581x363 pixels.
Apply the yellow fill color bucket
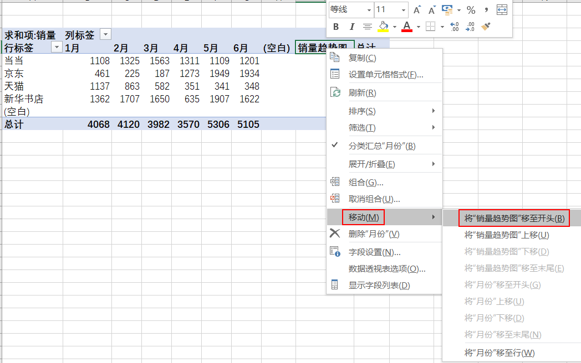click(383, 27)
